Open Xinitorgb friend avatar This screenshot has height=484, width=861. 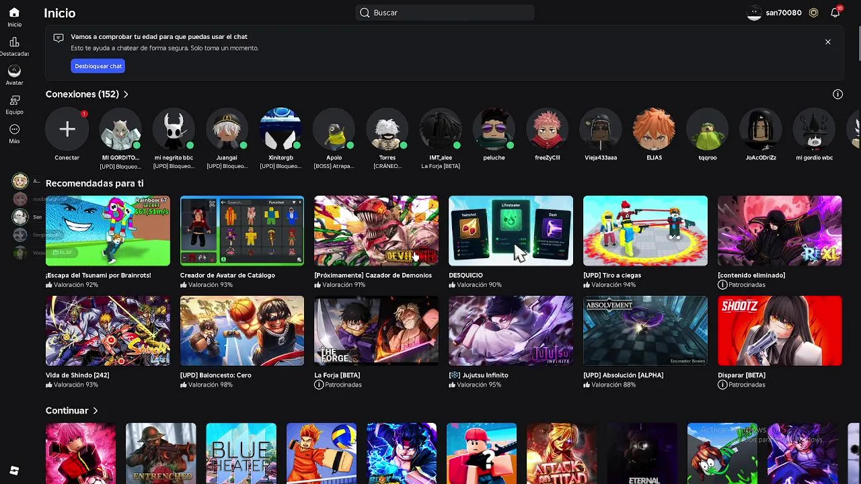(x=280, y=129)
